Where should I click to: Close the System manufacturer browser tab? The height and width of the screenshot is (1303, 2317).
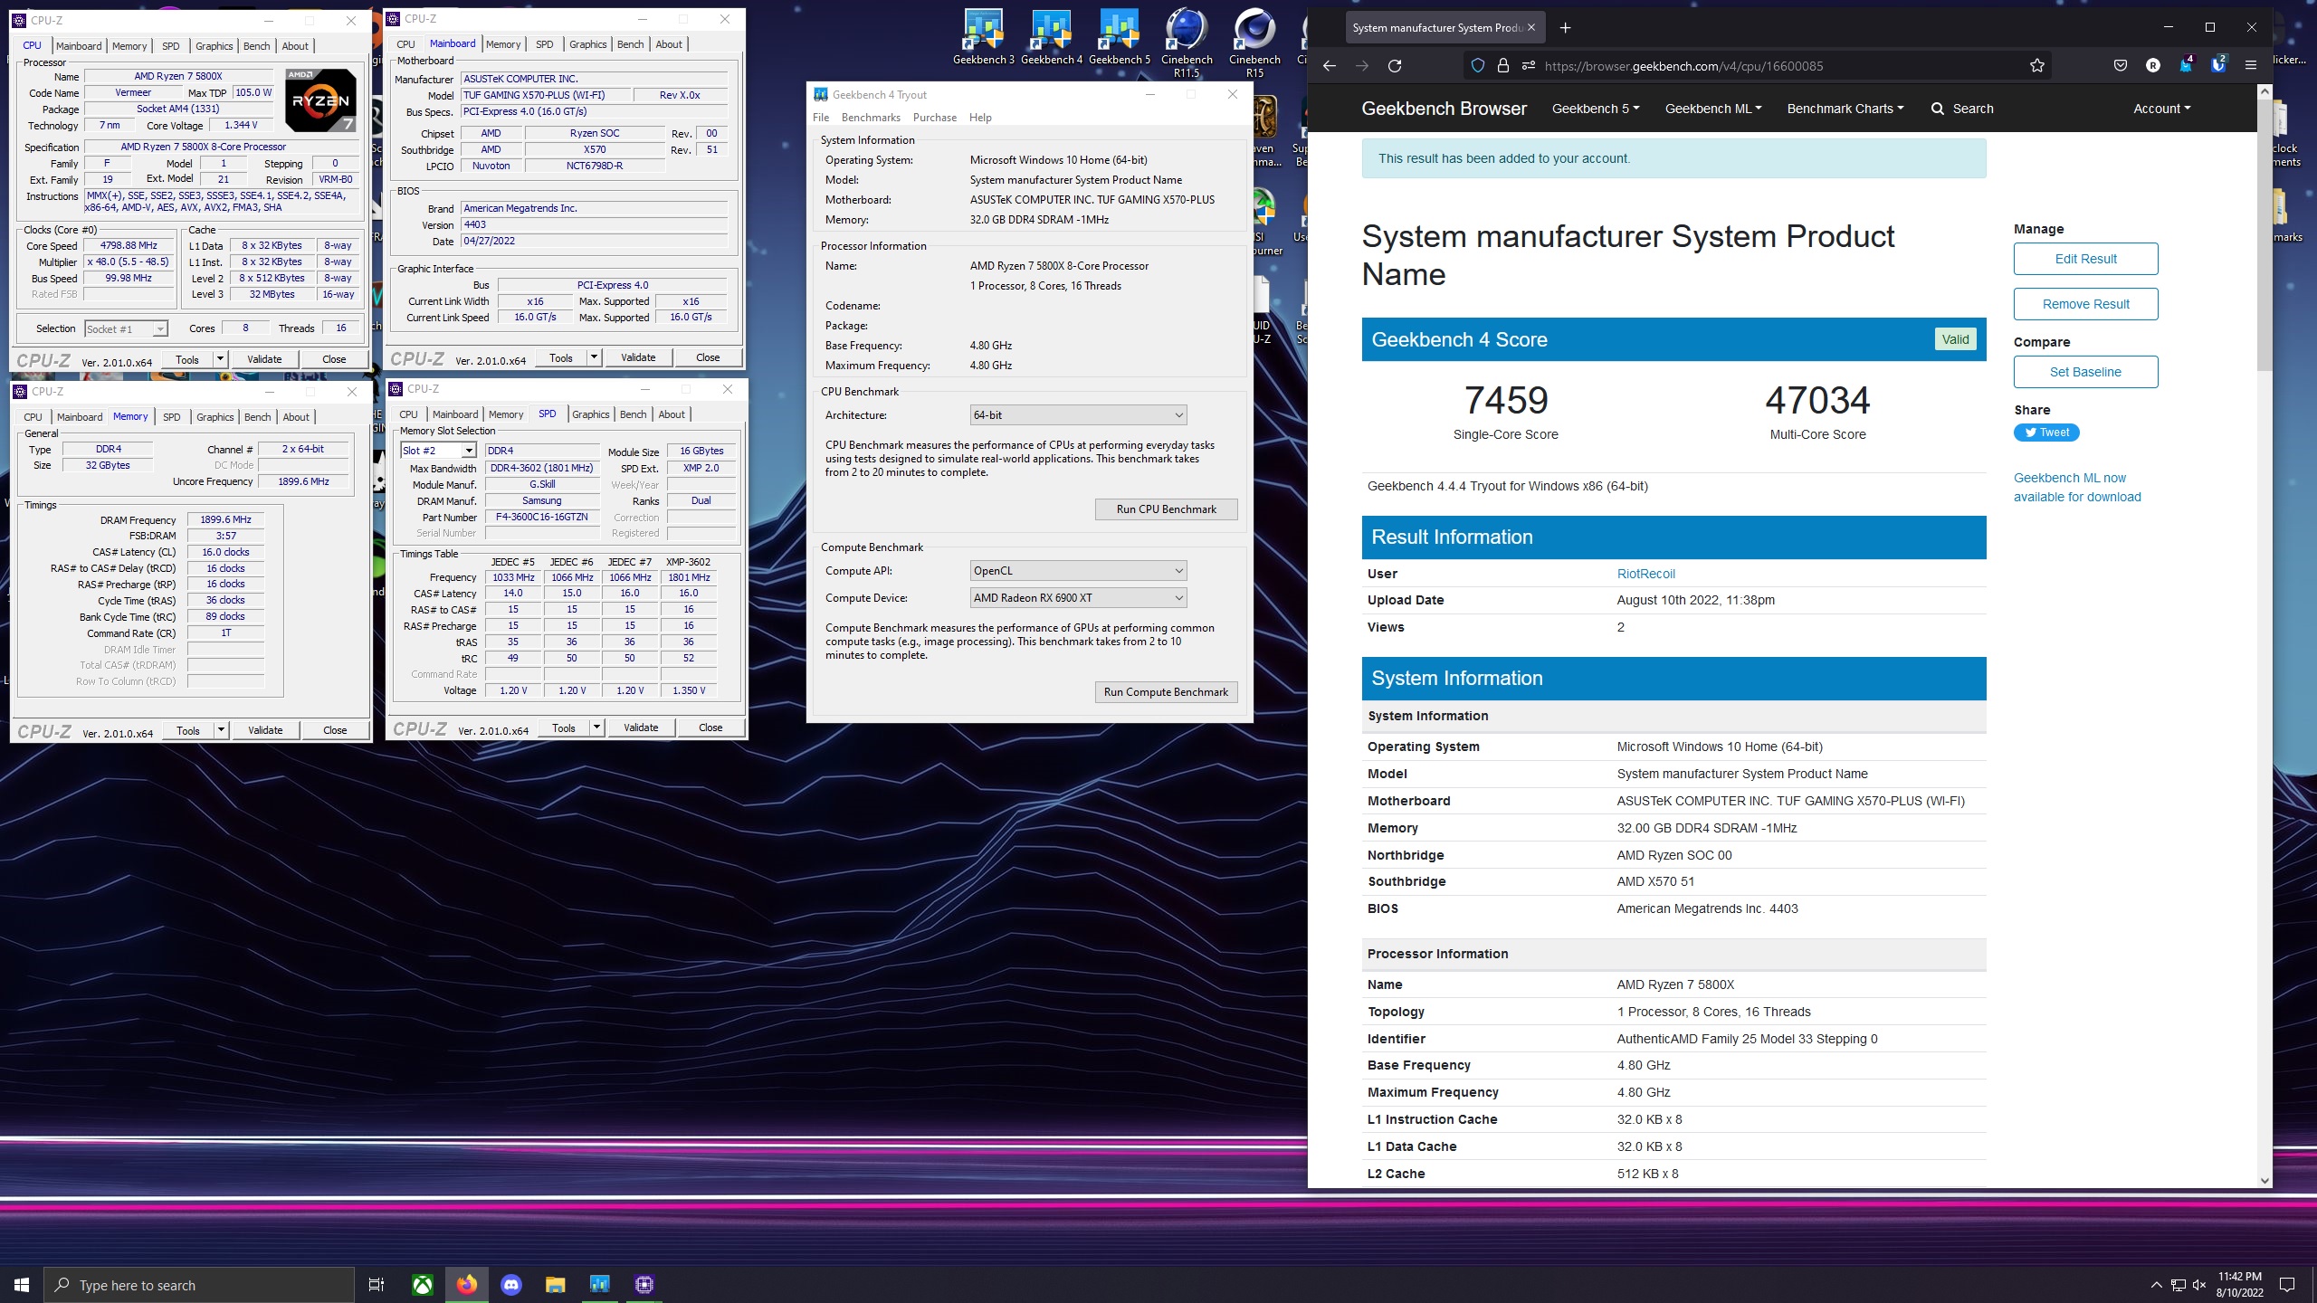(x=1530, y=27)
